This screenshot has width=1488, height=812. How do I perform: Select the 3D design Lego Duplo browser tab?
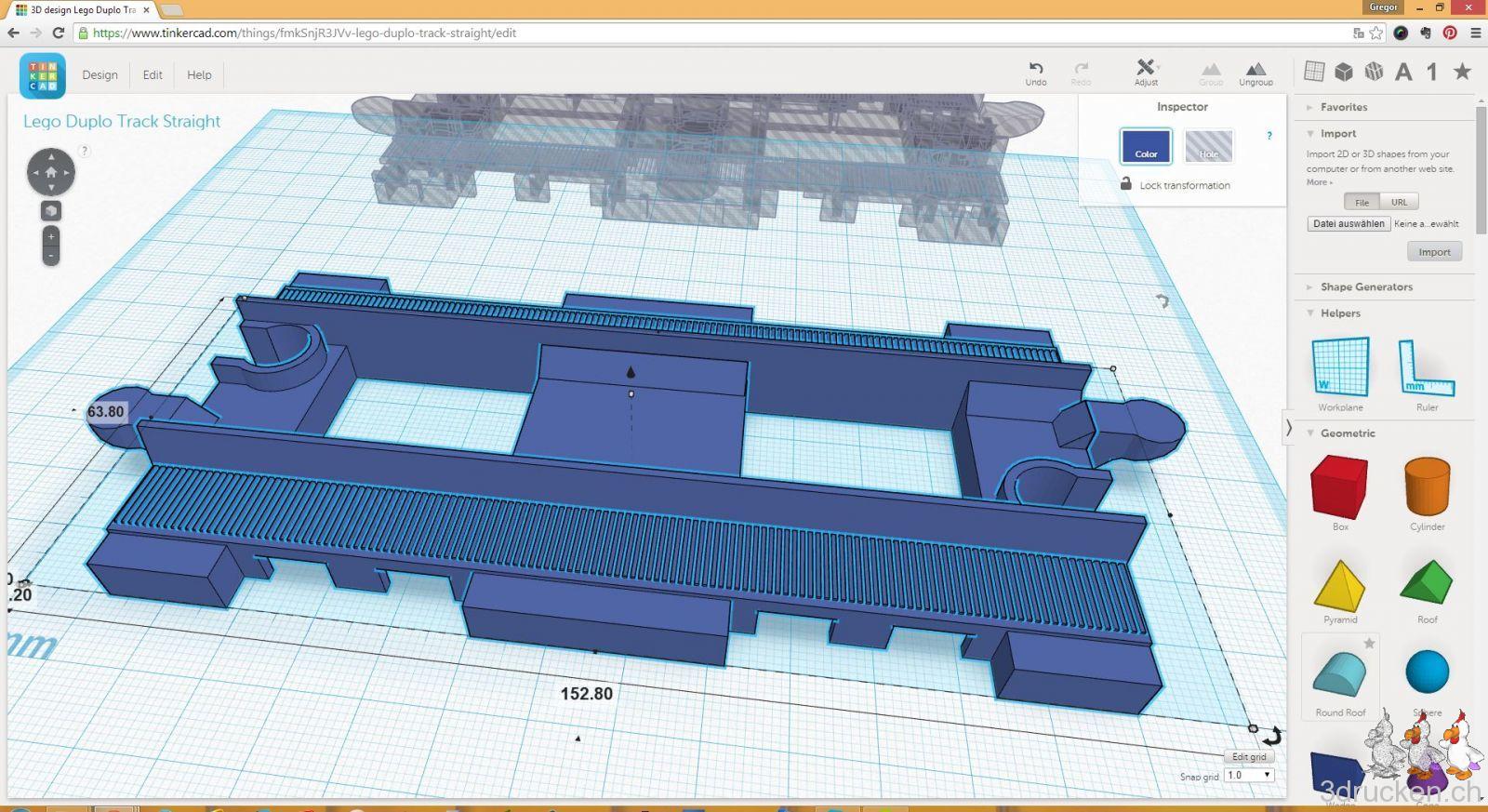pos(81,9)
